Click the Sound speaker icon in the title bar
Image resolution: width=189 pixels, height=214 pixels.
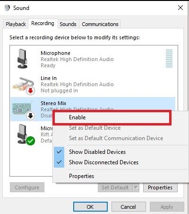point(7,8)
